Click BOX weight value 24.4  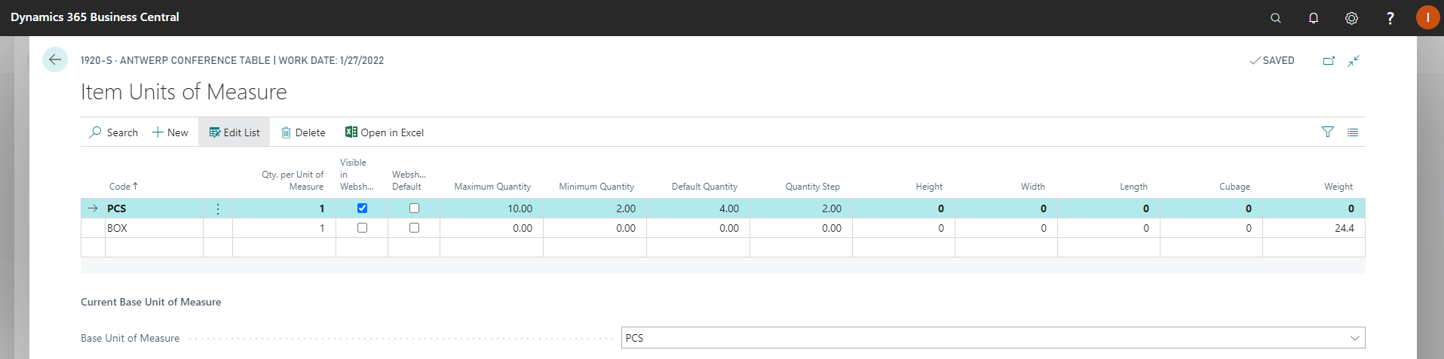1314,228
